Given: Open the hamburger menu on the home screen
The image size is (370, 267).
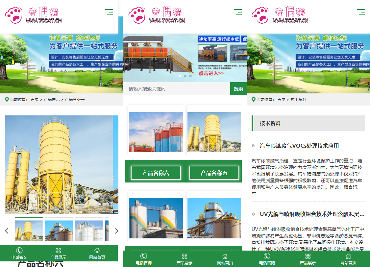Looking at the screenshot, I should click(x=238, y=12).
